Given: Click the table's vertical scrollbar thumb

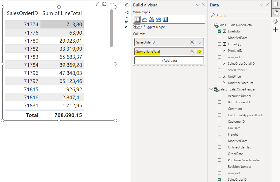Looking at the screenshot, I should pos(111,28).
